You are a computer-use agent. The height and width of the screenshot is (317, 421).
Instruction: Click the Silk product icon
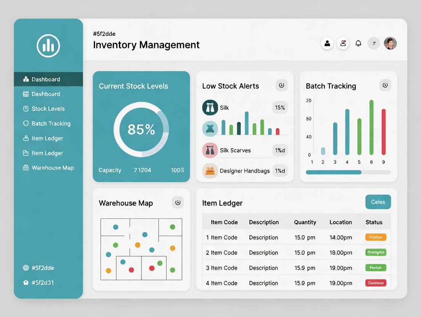[210, 108]
